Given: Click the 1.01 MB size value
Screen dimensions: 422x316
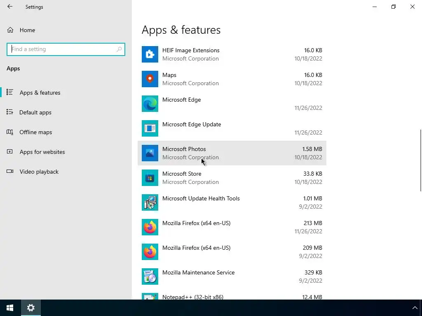Looking at the screenshot, I should 312,199.
